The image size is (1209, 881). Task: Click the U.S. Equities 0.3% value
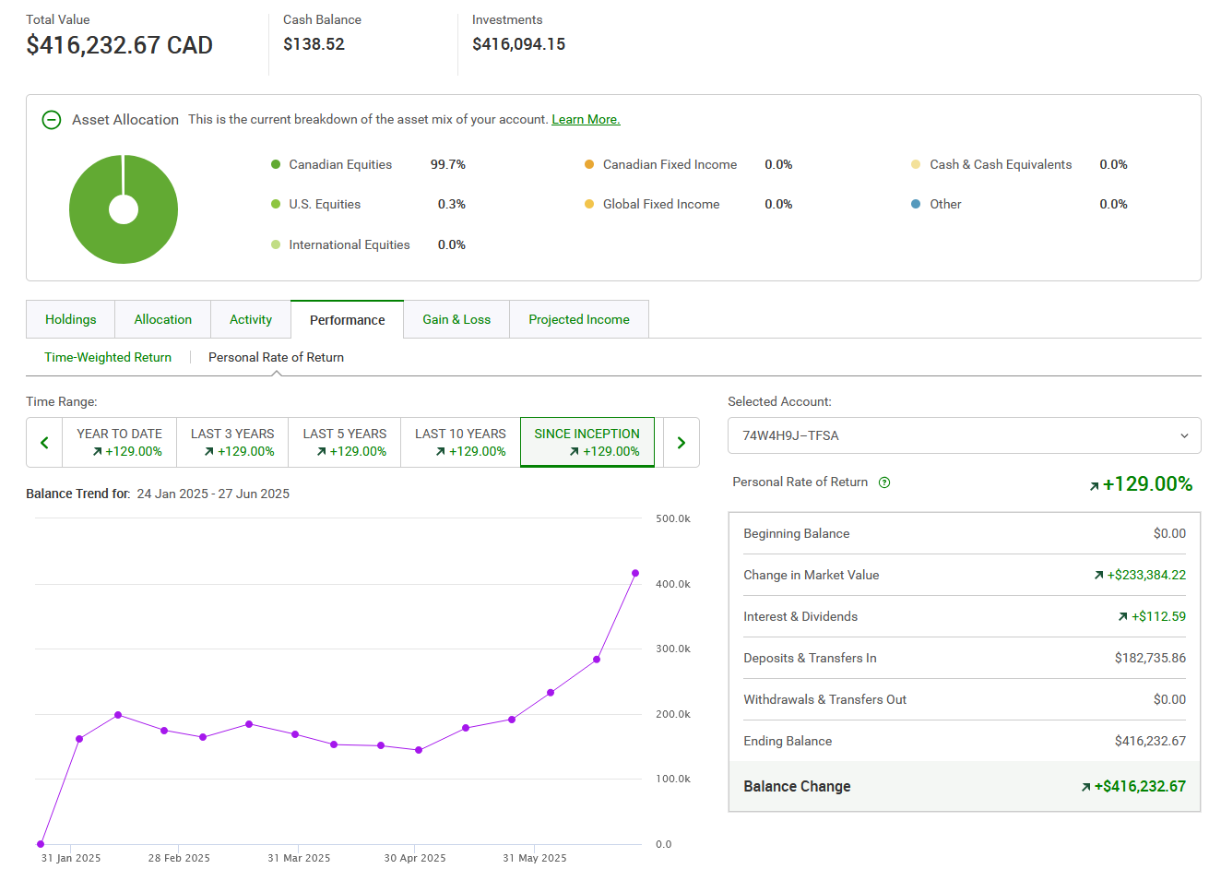coord(452,204)
